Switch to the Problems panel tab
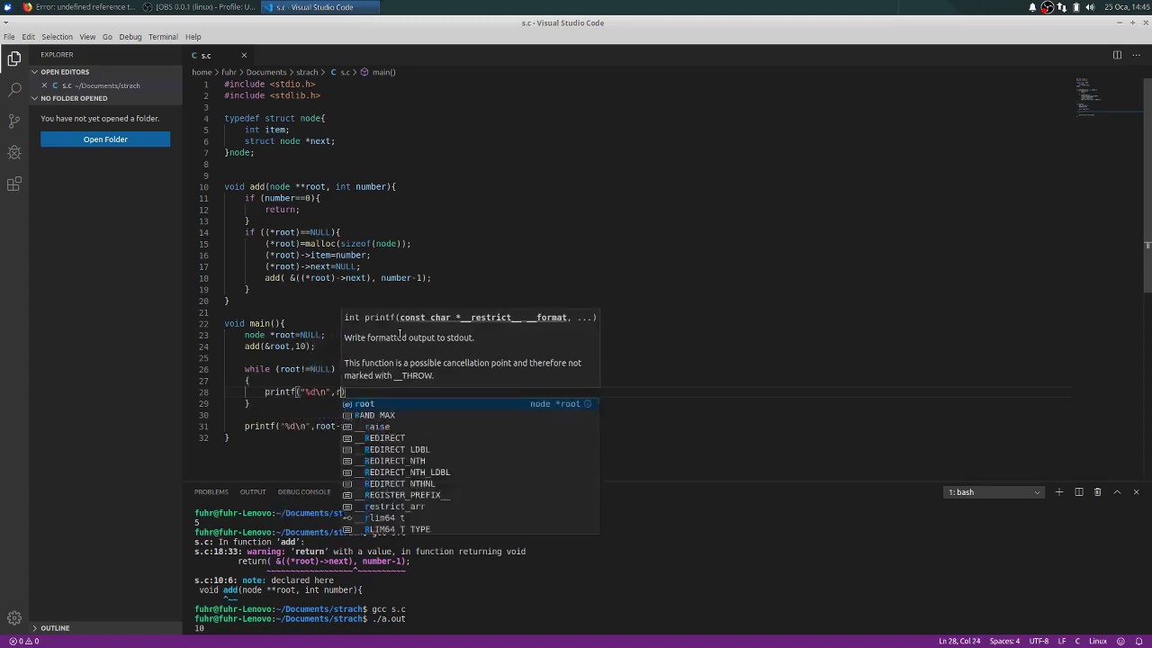The image size is (1152, 648). tap(211, 492)
